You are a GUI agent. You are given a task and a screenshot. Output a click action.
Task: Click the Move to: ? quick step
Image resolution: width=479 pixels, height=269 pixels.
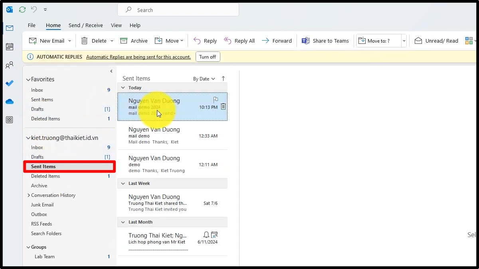(379, 41)
